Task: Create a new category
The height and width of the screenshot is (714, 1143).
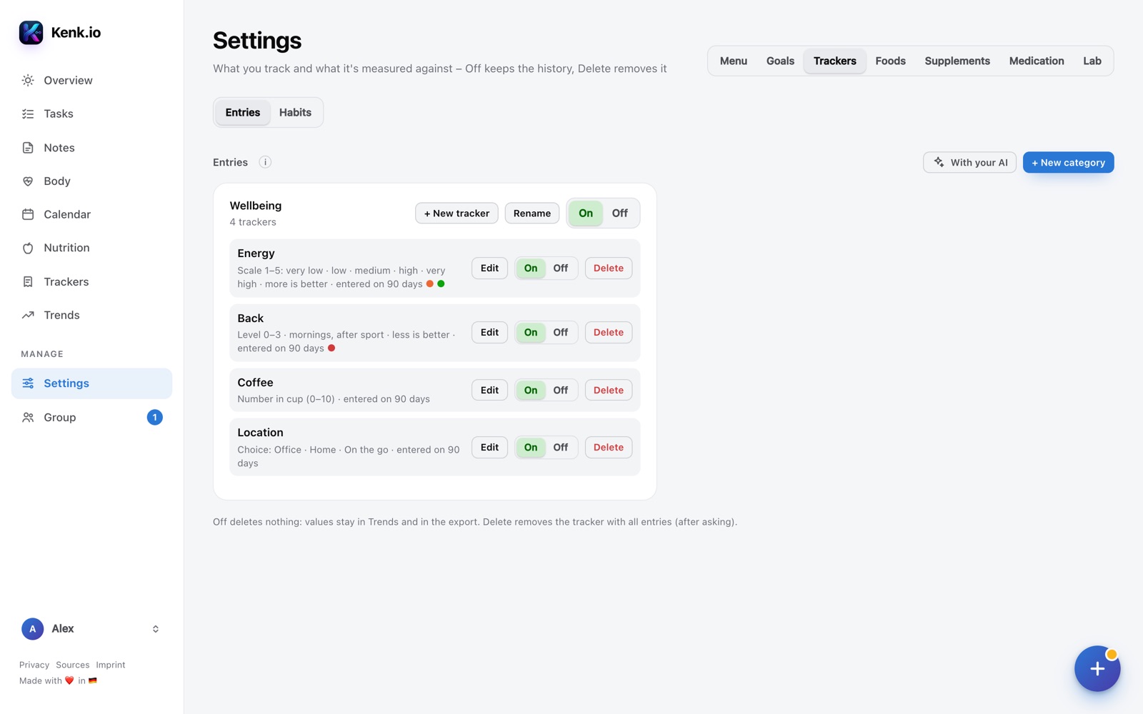Action: (x=1068, y=163)
